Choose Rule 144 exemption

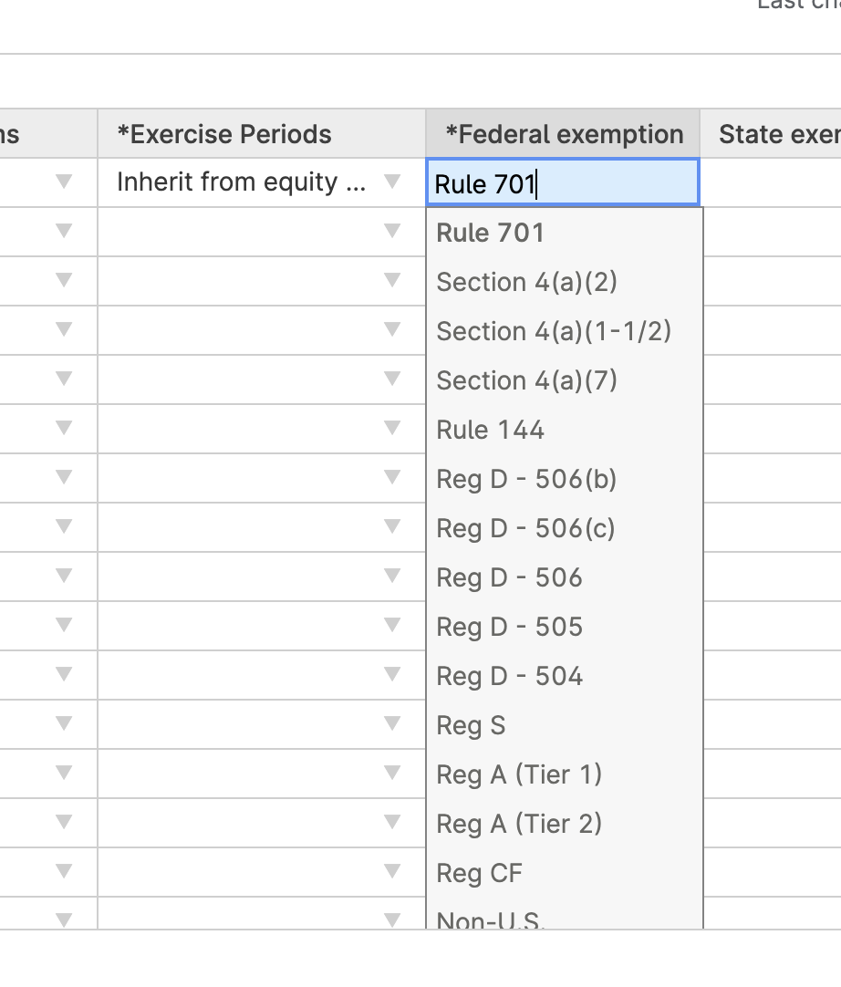click(490, 430)
